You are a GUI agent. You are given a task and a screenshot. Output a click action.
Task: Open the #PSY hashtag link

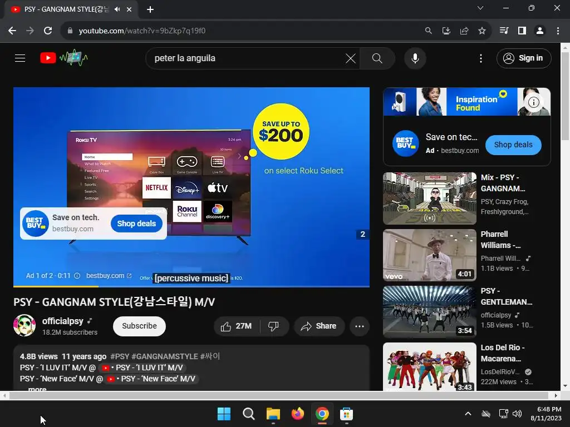click(x=120, y=356)
